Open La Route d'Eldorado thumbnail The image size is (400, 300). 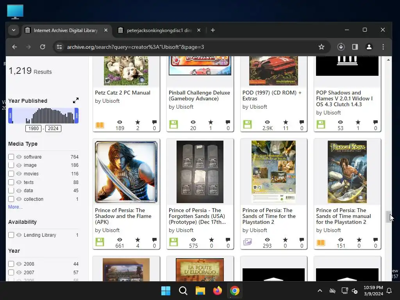tap(200, 270)
